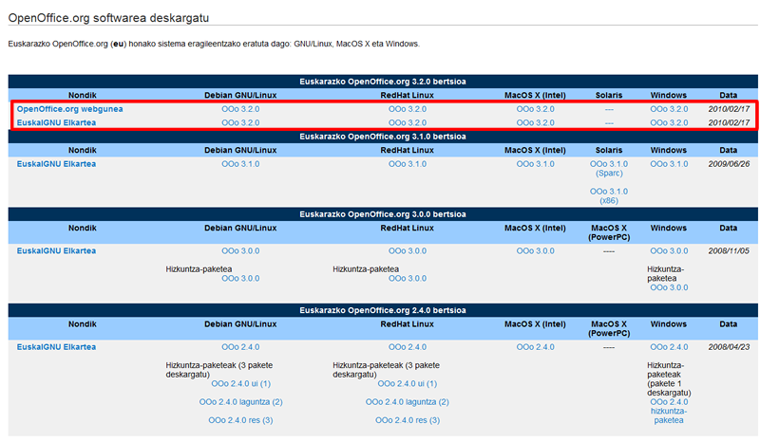The image size is (760, 442).
Task: Download Debian Hizkuntza-paketea OOo 3.0.0 link
Action: 240,278
